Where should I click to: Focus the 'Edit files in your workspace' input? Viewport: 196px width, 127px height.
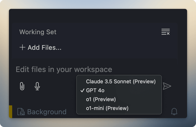tap(64, 70)
